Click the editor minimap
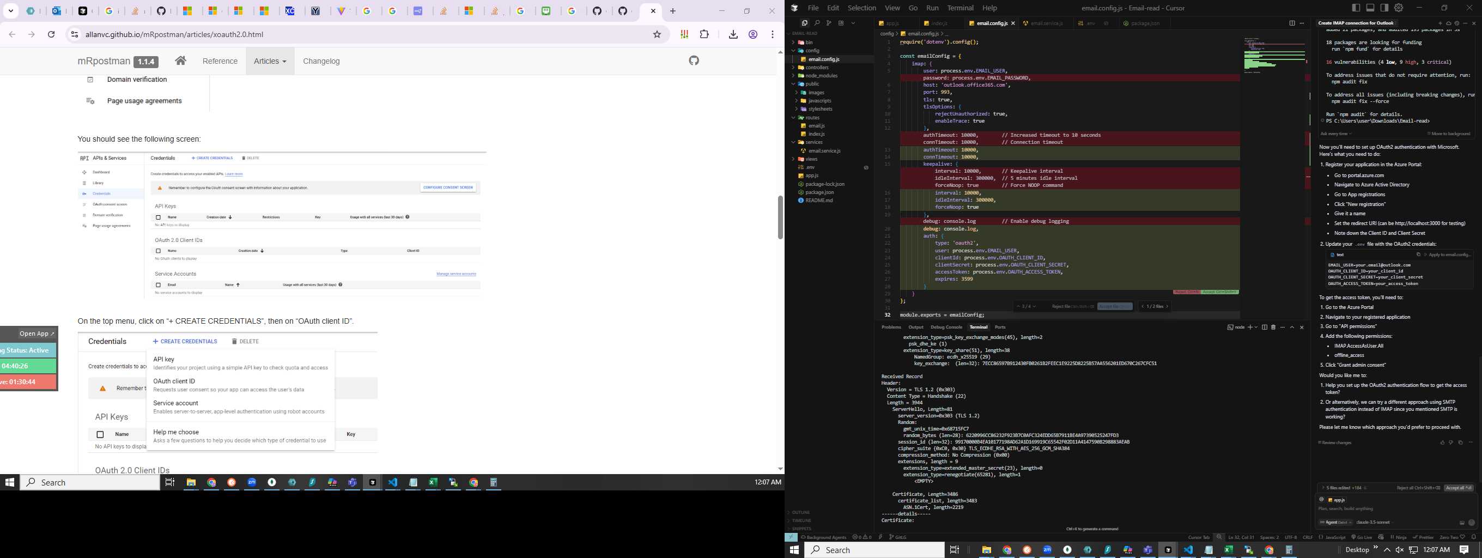The height and width of the screenshot is (558, 1482). pyautogui.click(x=1274, y=56)
